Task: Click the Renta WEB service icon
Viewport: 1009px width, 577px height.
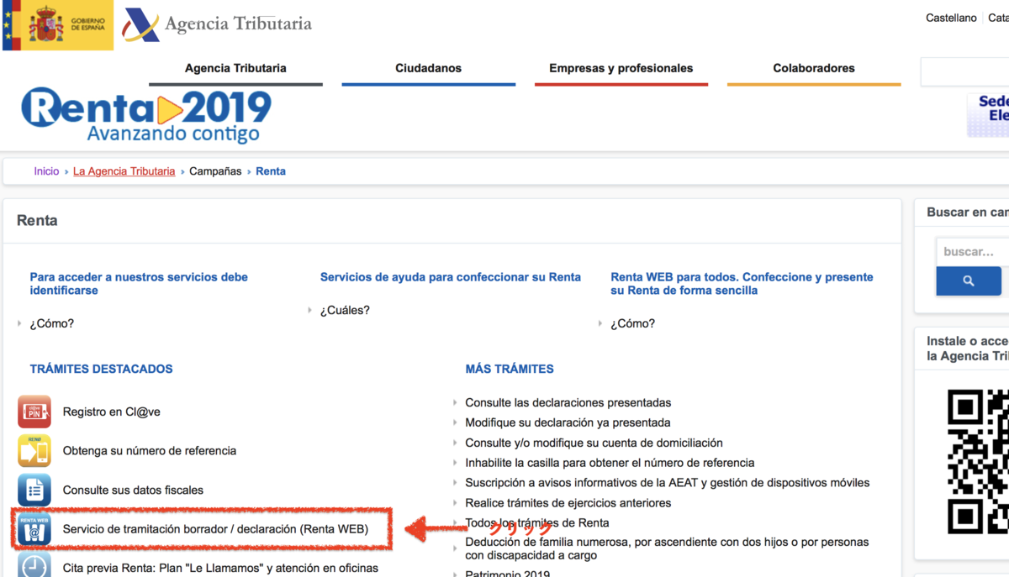Action: pyautogui.click(x=34, y=529)
